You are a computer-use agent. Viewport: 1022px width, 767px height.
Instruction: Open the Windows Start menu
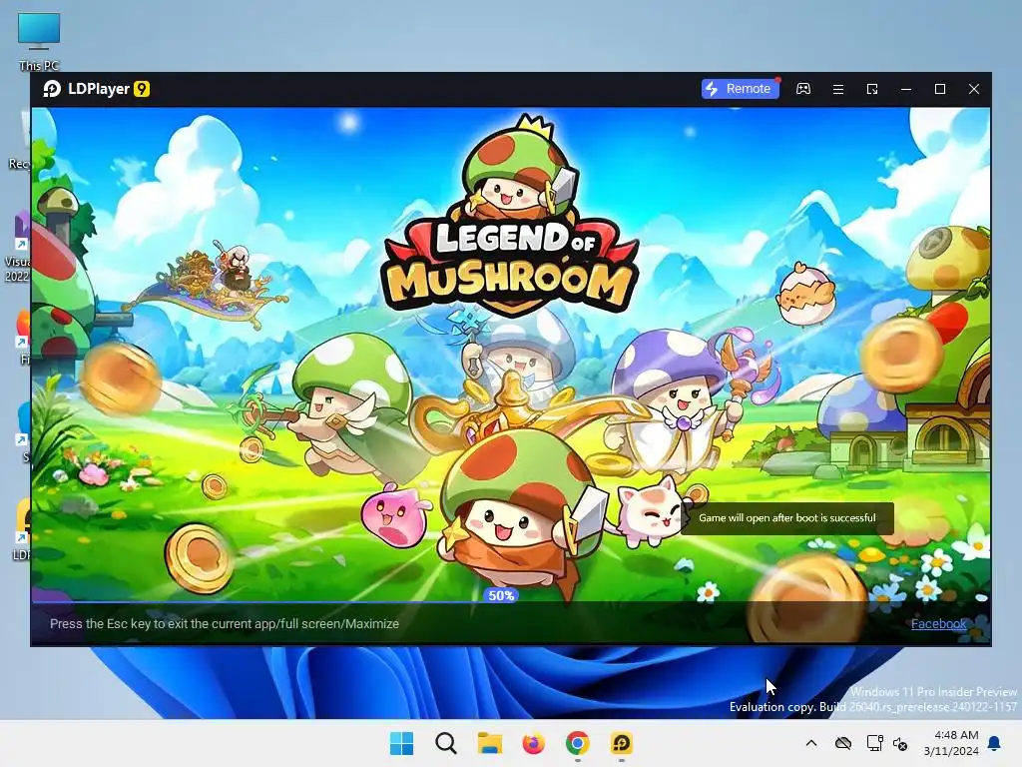(401, 743)
